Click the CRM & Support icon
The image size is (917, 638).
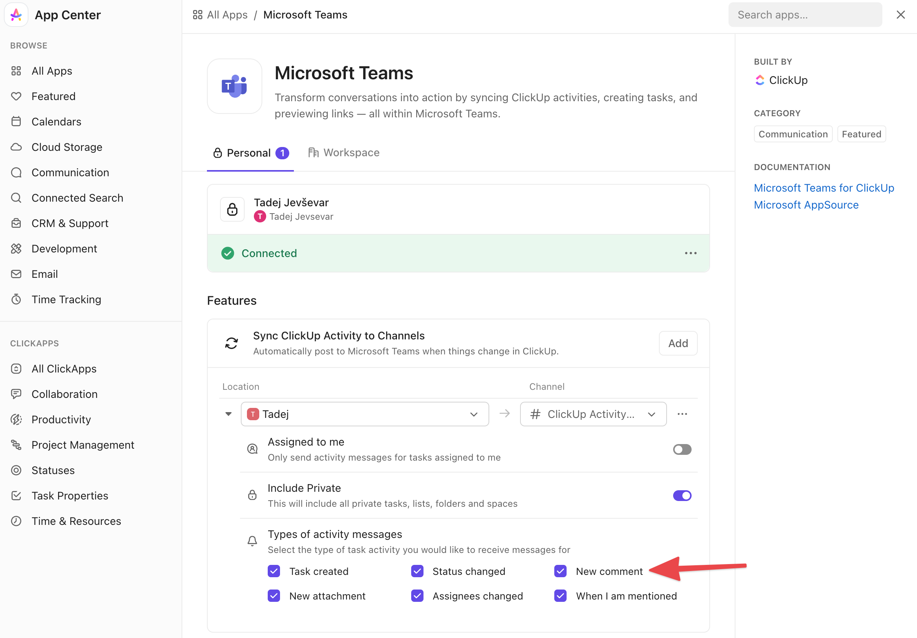(x=16, y=223)
